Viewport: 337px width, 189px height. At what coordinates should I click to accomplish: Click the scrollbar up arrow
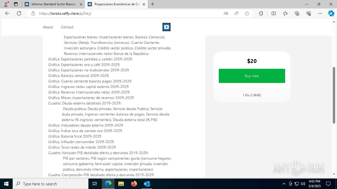[334, 22]
